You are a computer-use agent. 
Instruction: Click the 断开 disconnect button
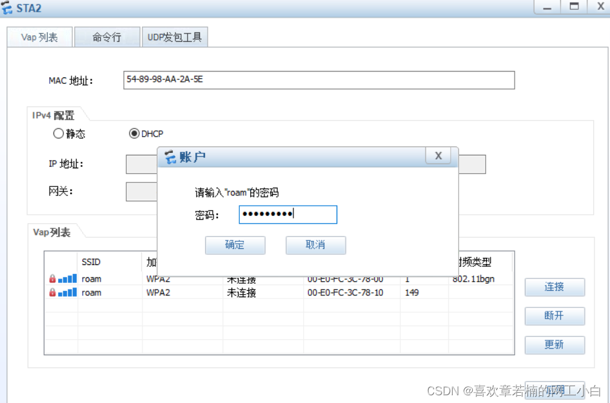click(554, 316)
